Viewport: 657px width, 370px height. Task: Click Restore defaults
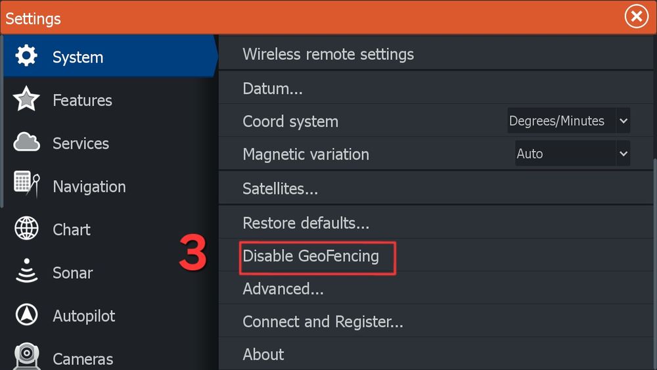pos(306,223)
